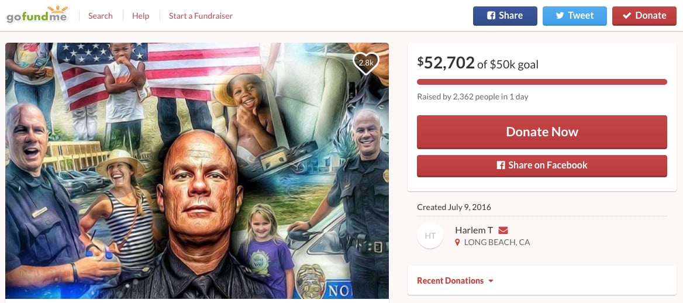Expand the Recent Donations arrow
This screenshot has width=683, height=303.
point(491,281)
